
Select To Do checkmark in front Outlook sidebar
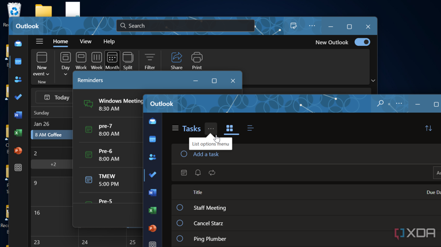153,175
